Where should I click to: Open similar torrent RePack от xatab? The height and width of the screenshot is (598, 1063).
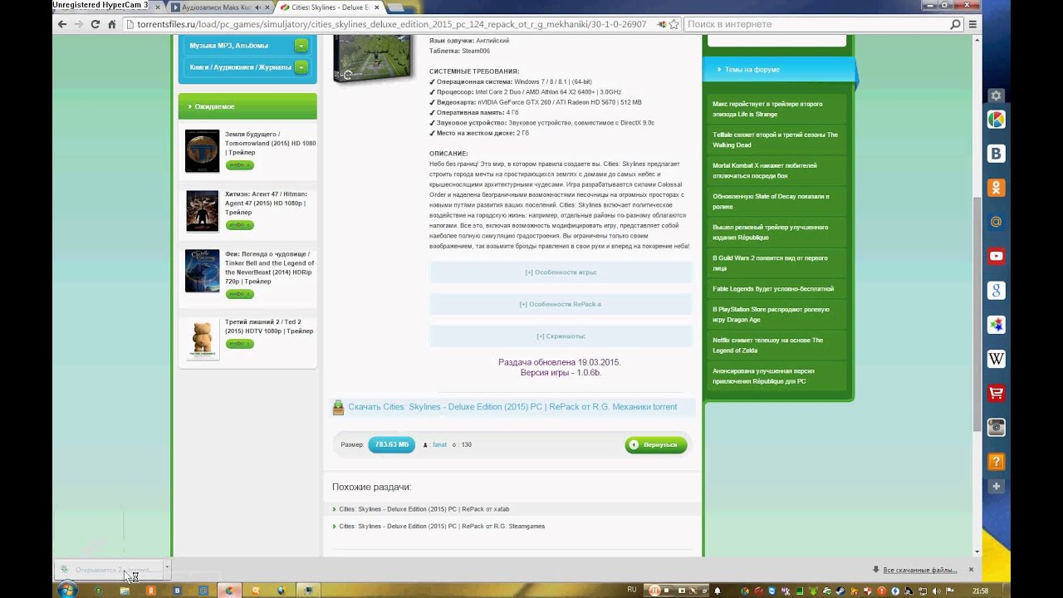424,509
